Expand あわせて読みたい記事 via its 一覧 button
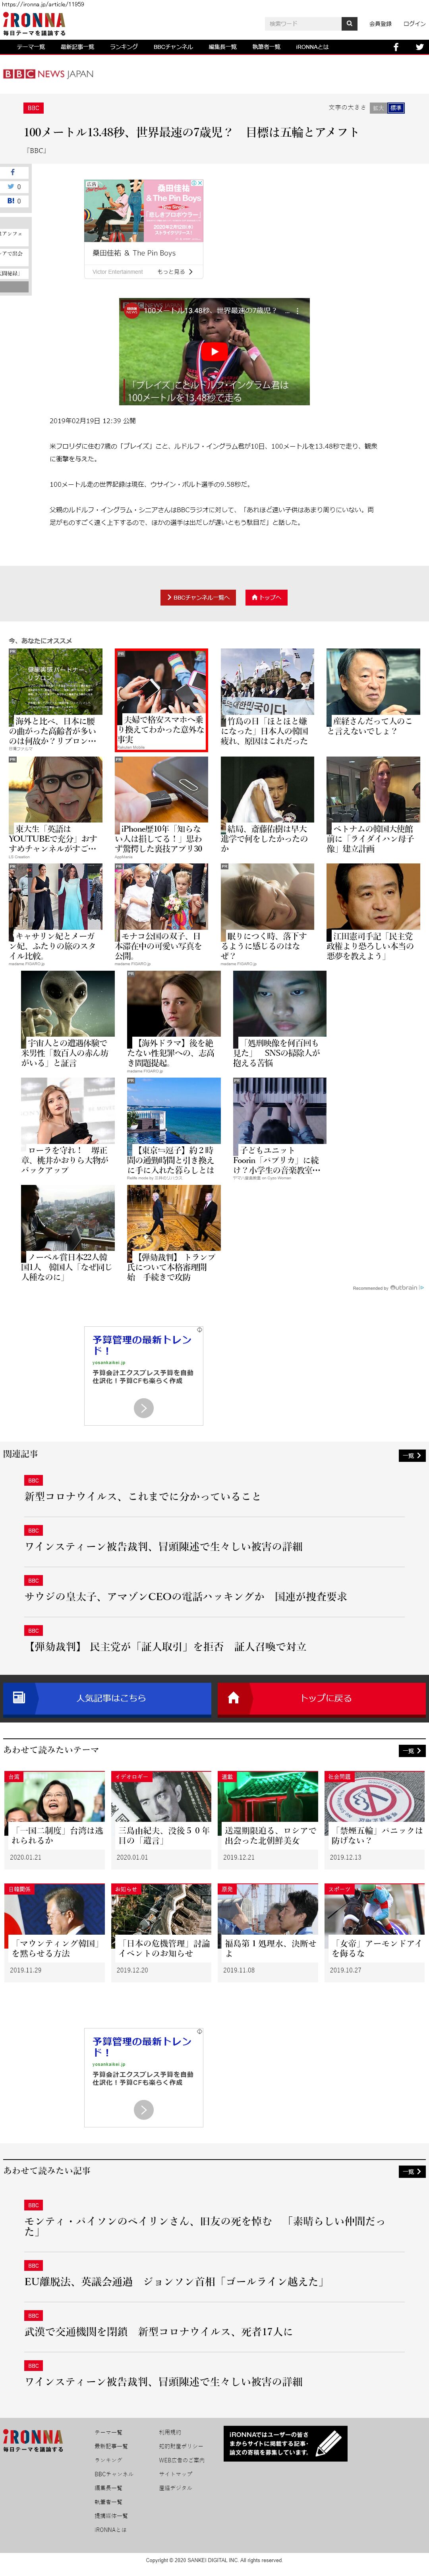This screenshot has height=2576, width=429. [411, 2171]
